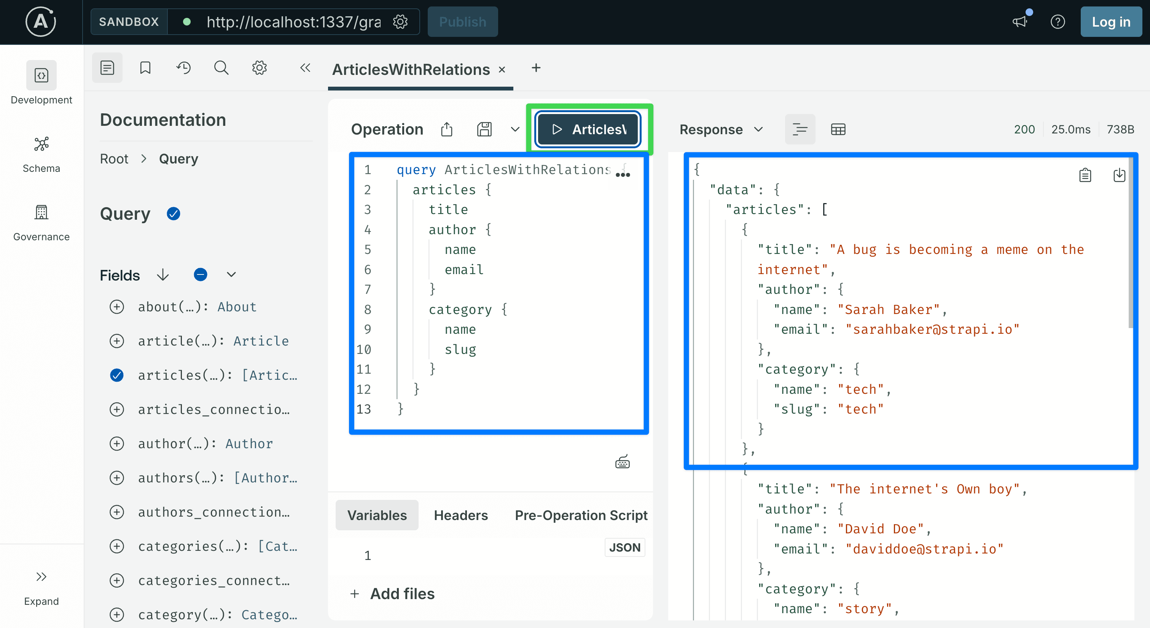Image resolution: width=1150 pixels, height=628 pixels.
Task: Open saved operation collections bookmark icon
Action: click(x=145, y=68)
